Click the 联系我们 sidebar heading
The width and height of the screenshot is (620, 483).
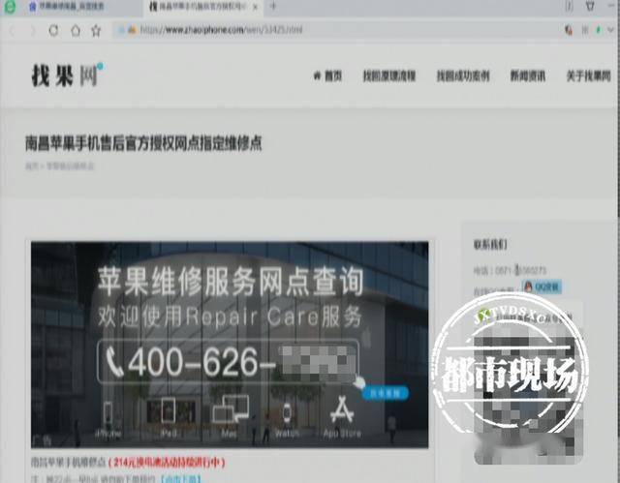pyautogui.click(x=490, y=245)
